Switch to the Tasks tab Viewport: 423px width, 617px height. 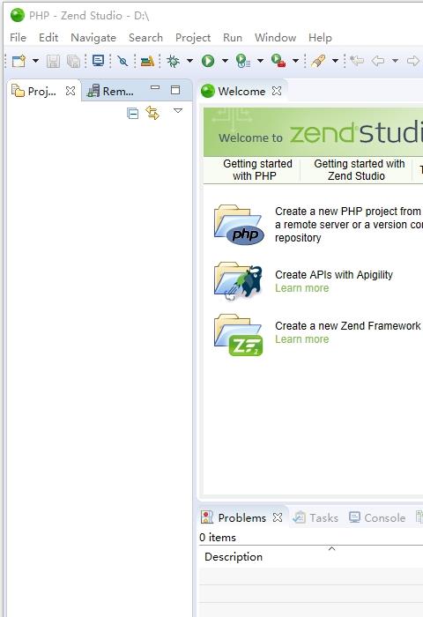[315, 517]
